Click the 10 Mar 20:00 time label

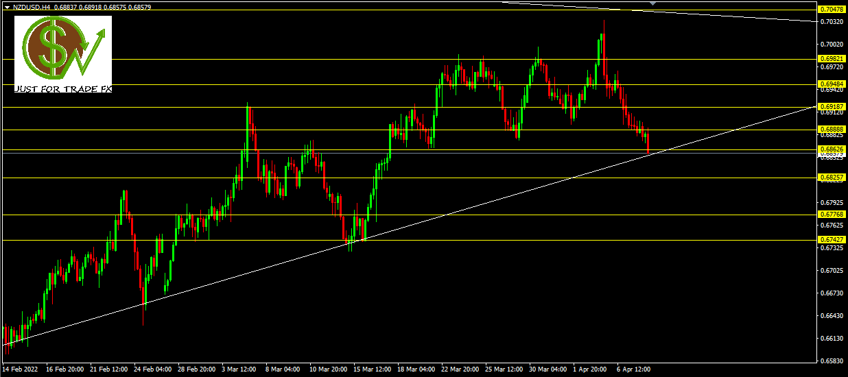coord(329,369)
